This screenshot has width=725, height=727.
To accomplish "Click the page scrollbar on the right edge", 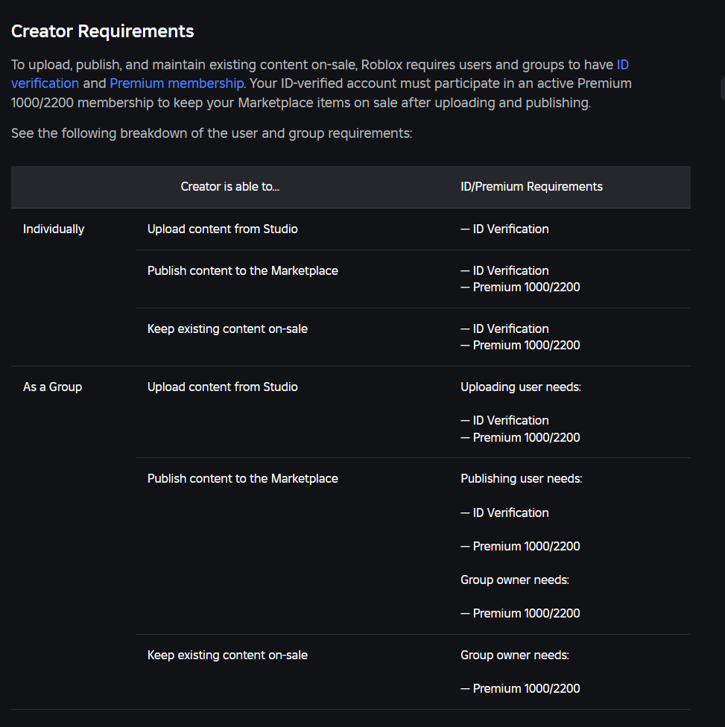I will point(722,89).
